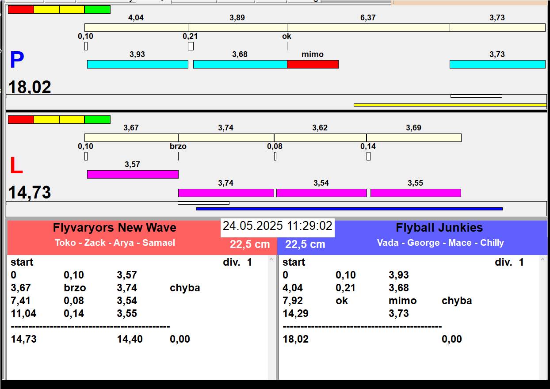Click the yellow horizontal line in lane P

450,105
